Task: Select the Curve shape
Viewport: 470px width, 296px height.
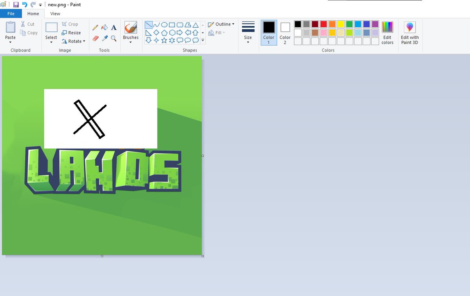Action: click(157, 25)
